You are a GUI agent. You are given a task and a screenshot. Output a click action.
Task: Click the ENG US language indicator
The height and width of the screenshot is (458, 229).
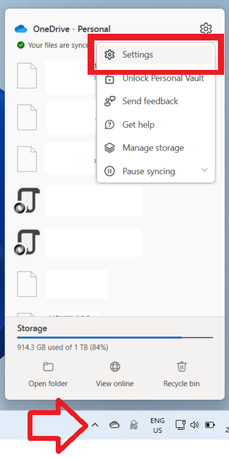(157, 426)
